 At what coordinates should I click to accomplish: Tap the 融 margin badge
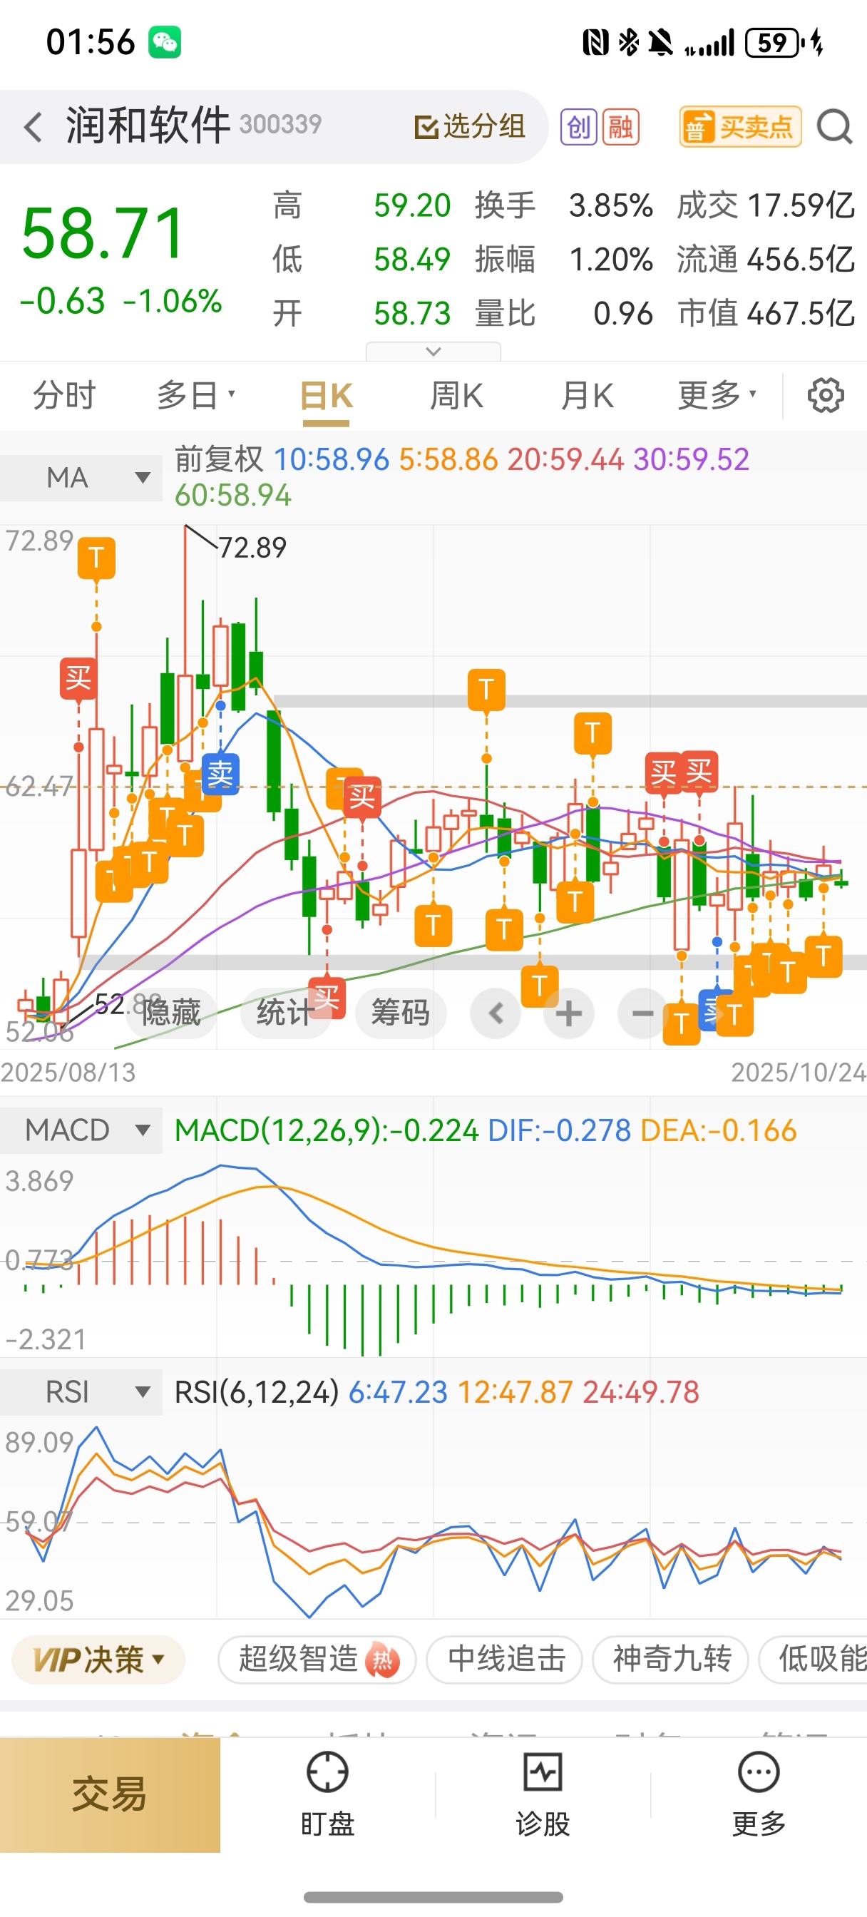(x=622, y=126)
